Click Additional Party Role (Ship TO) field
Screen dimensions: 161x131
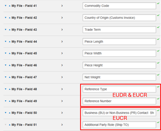(x=119, y=125)
